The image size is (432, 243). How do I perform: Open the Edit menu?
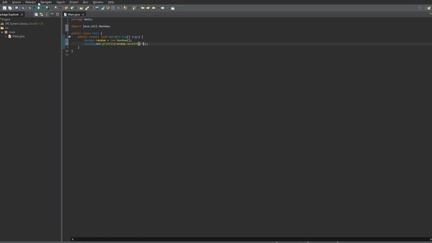tap(5, 2)
